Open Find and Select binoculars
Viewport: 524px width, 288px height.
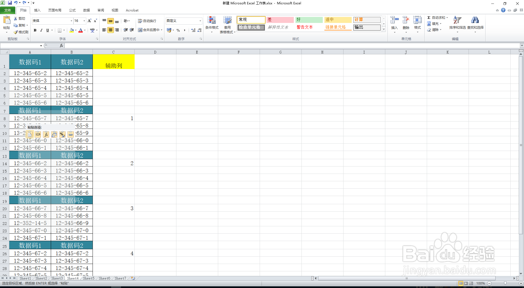pyautogui.click(x=475, y=24)
